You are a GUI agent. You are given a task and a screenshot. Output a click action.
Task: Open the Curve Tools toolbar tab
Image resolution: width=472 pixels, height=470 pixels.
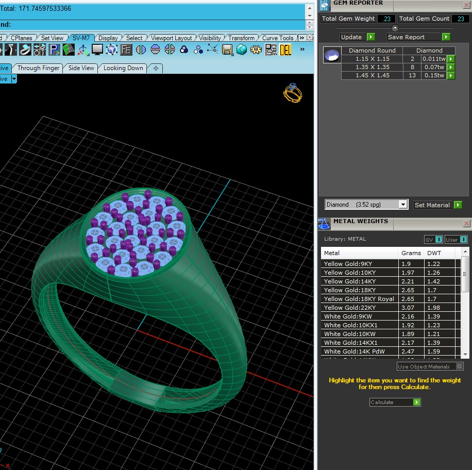tap(278, 38)
